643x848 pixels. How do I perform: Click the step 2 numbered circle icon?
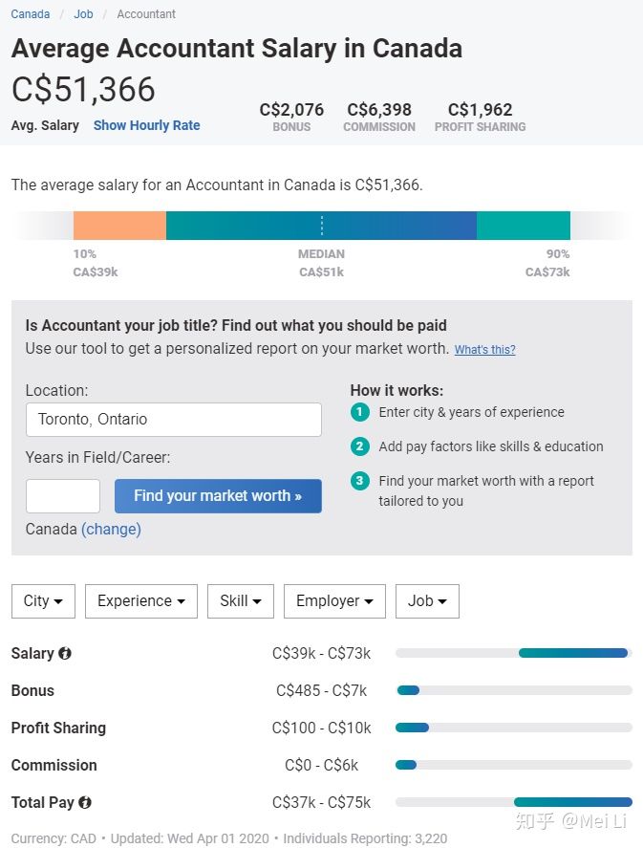(x=359, y=446)
